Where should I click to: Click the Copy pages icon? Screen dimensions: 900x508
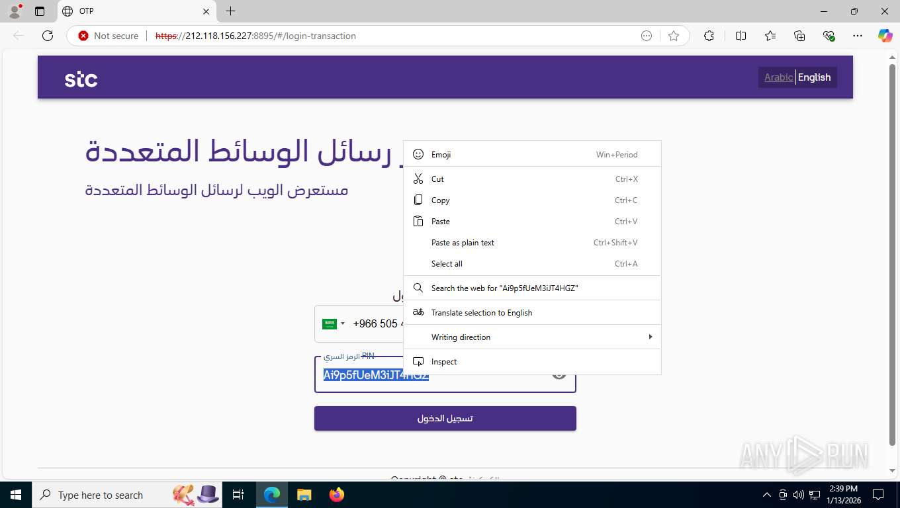[418, 200]
